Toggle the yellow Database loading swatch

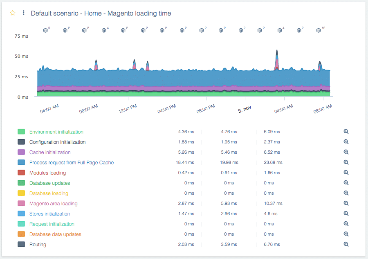click(21, 193)
